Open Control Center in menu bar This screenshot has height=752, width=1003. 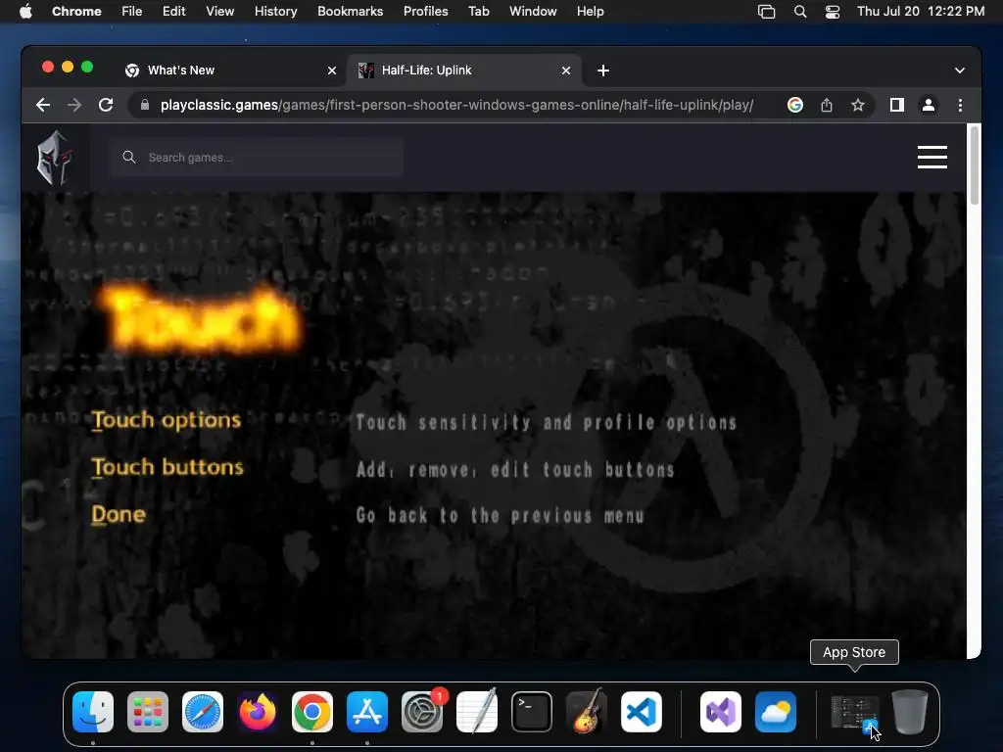(x=833, y=12)
